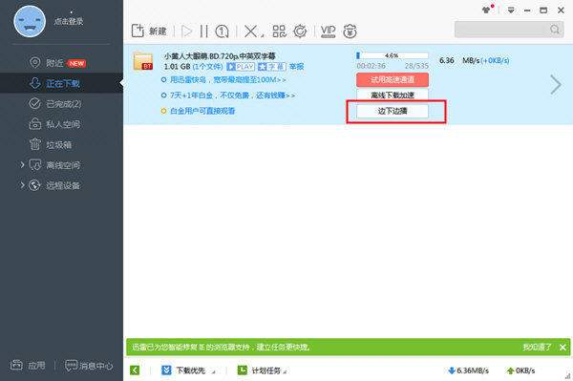Open 下载优先 mode dropdown
This screenshot has width=573, height=381.
188,370
